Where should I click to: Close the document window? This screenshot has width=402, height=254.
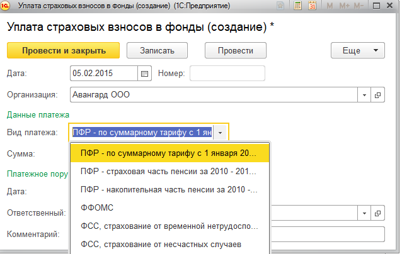click(389, 6)
